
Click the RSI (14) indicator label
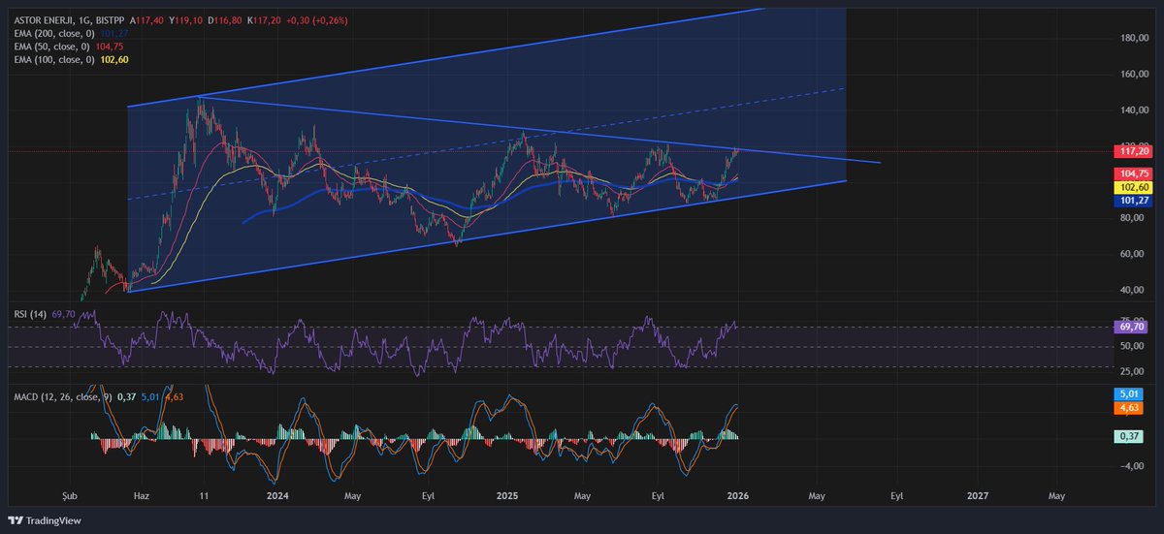32,314
